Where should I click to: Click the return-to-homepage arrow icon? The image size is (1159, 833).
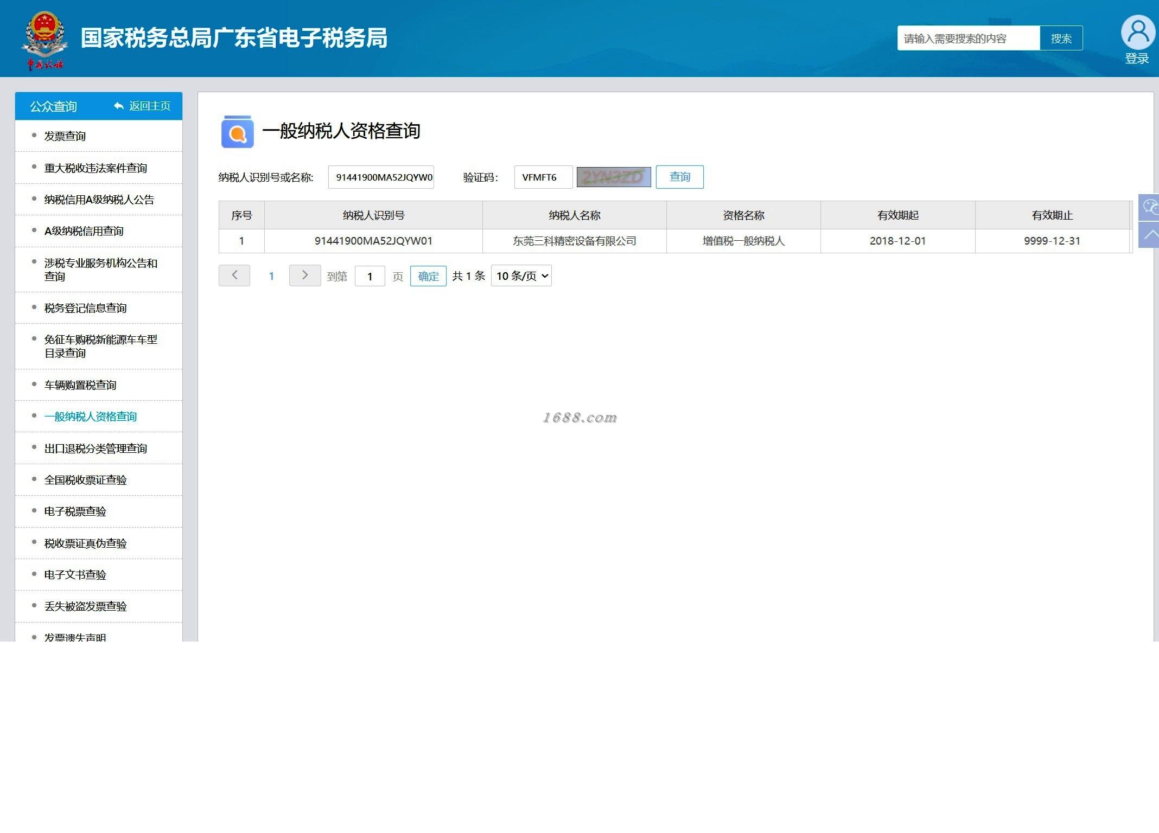pyautogui.click(x=119, y=106)
